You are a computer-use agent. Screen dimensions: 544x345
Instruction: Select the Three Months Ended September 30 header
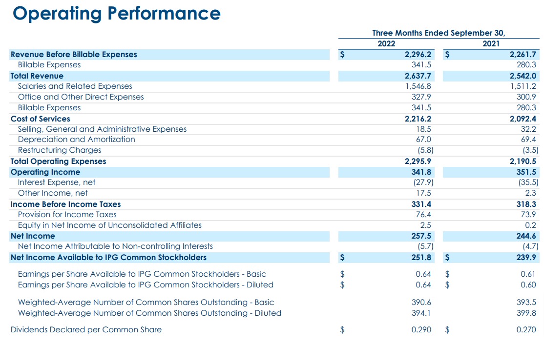(439, 33)
